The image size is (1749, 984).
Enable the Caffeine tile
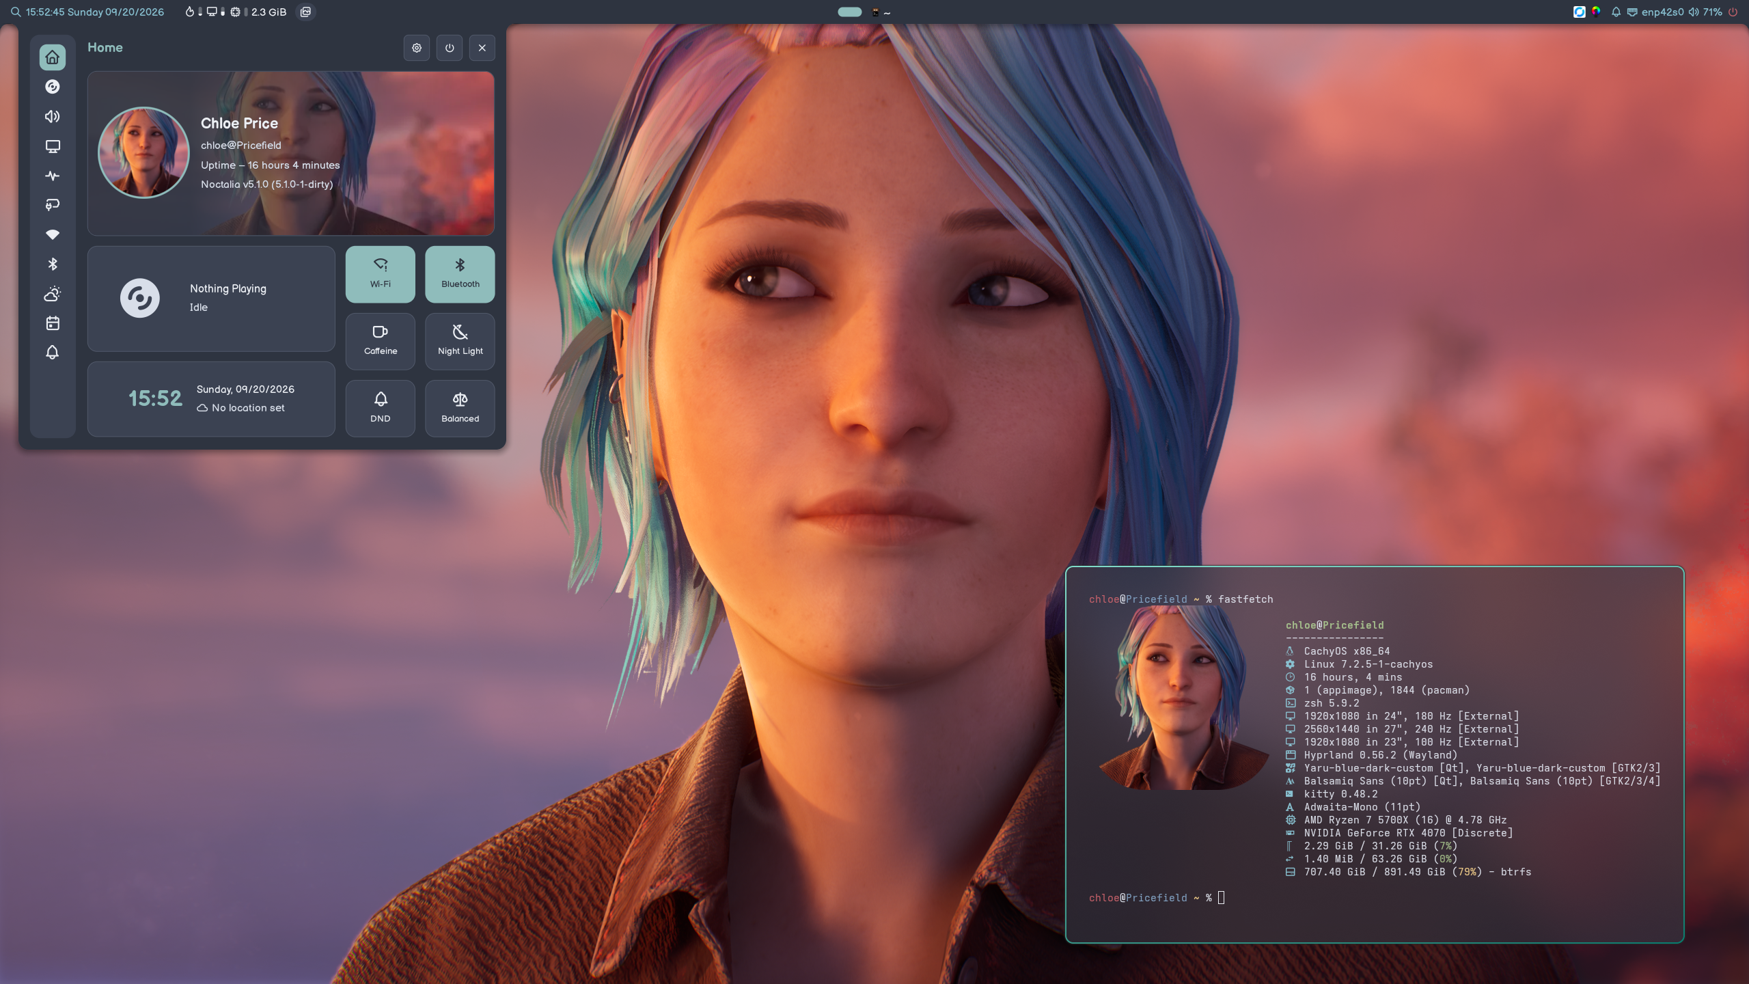click(x=381, y=341)
